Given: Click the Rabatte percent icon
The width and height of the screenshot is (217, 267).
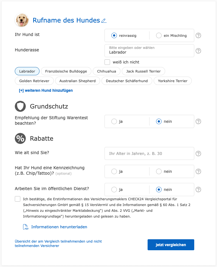Looking at the screenshot, I should [x=20, y=138].
